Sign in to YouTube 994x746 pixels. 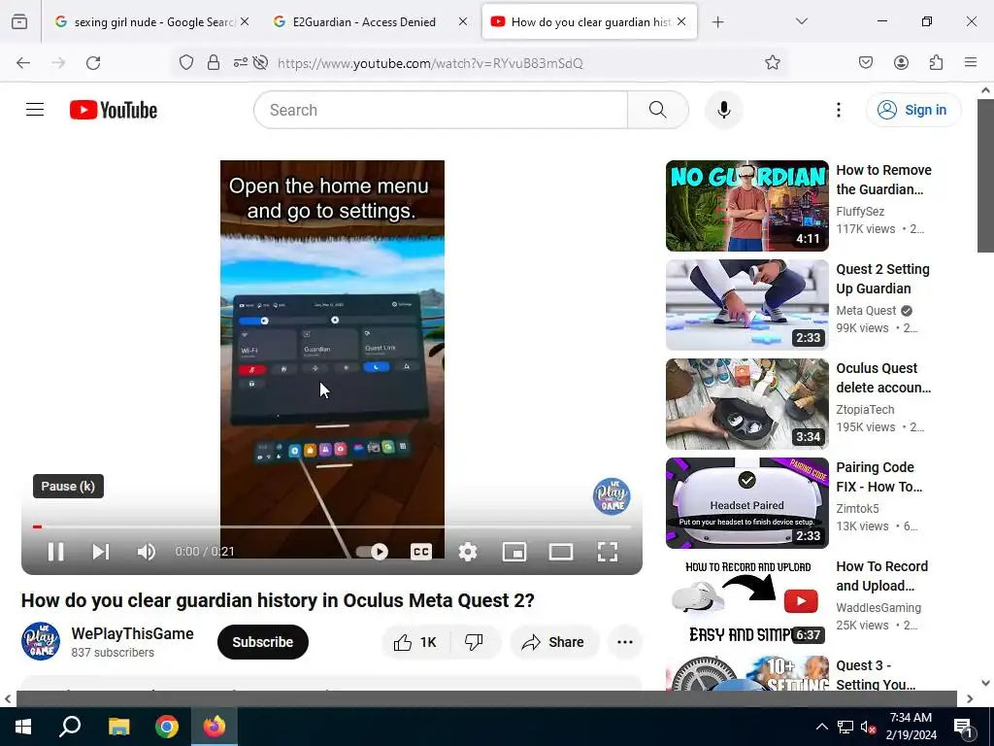point(913,110)
